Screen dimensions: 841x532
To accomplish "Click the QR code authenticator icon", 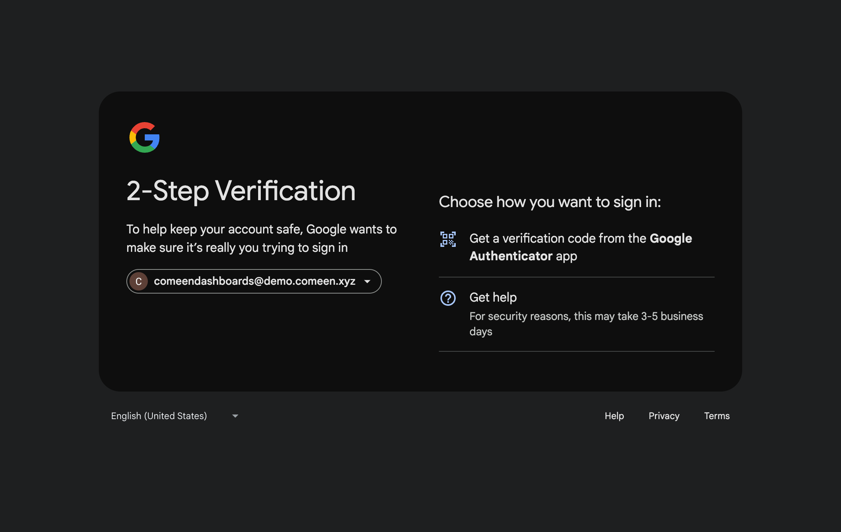I will tap(448, 239).
